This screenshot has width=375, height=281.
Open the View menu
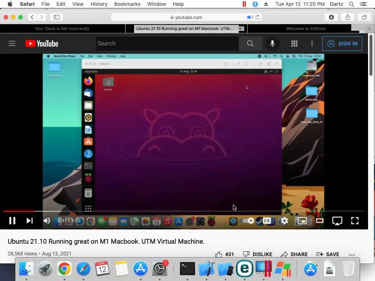click(78, 4)
